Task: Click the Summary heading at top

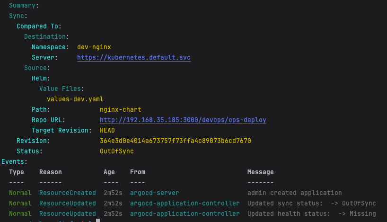Action: (x=24, y=6)
